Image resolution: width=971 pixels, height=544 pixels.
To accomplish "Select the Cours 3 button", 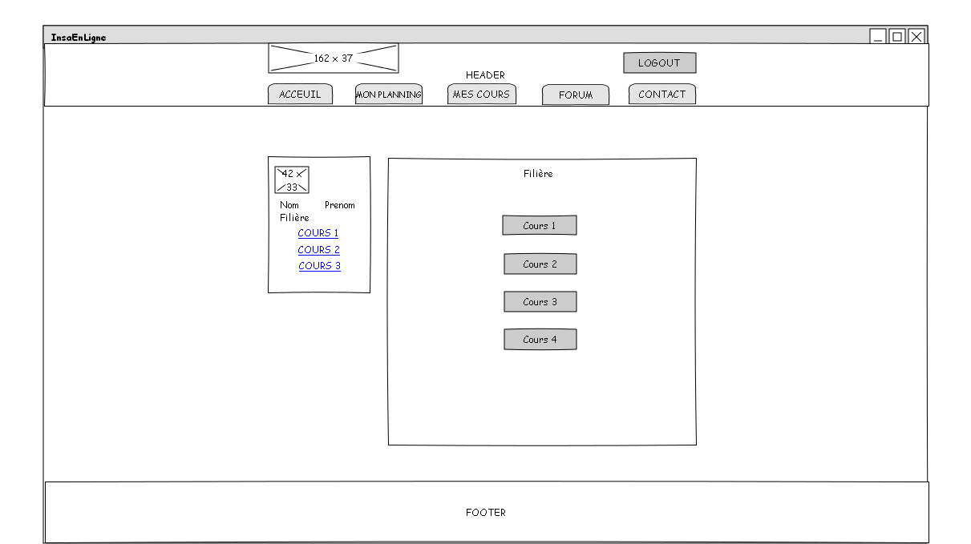I will pos(540,301).
